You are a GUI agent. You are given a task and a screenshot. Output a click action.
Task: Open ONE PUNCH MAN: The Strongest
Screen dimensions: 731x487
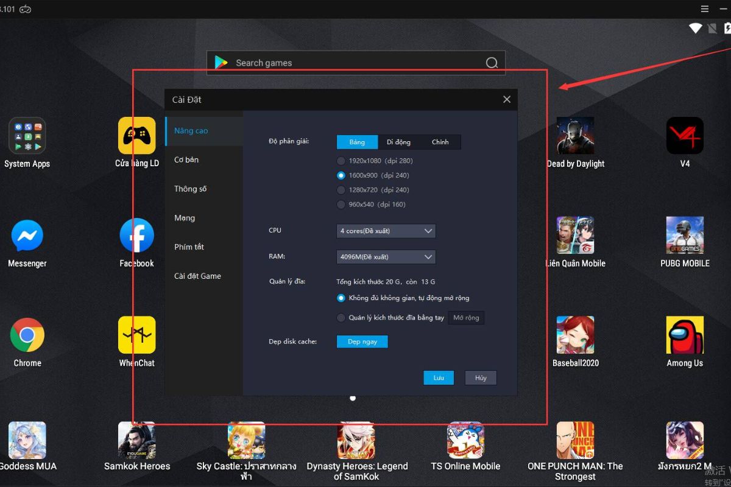pos(576,440)
